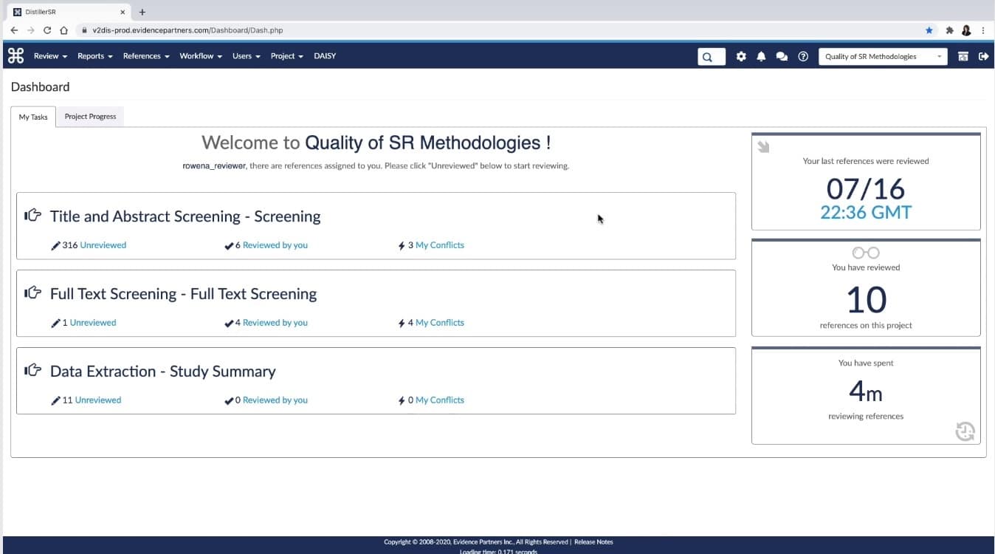Open 0 Reviewed by you link
This screenshot has width=995, height=554.
[275, 400]
